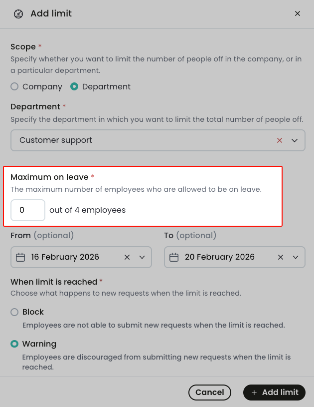Click the Cancel button
Viewport: 314px width, 407px height.
tap(209, 393)
